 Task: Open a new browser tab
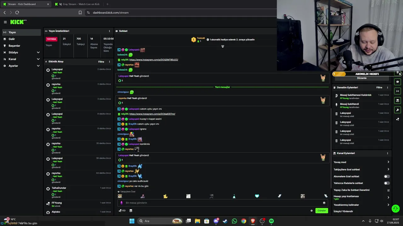coord(107,4)
